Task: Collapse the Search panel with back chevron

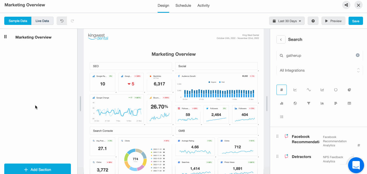Action: 281,39
